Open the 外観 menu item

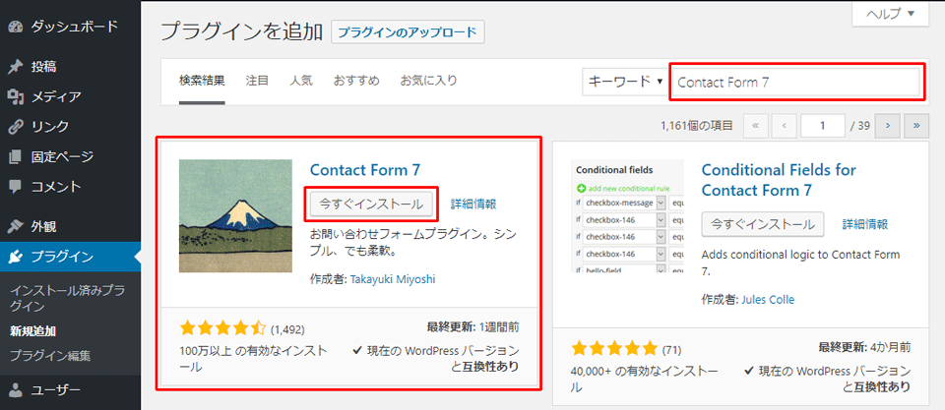coord(70,227)
